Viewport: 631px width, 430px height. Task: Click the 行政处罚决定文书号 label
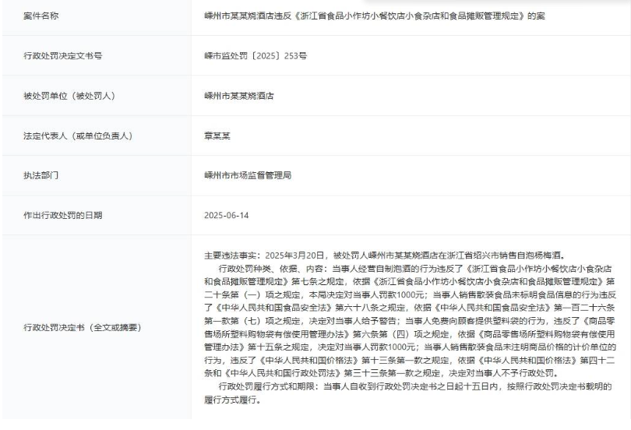[63, 56]
